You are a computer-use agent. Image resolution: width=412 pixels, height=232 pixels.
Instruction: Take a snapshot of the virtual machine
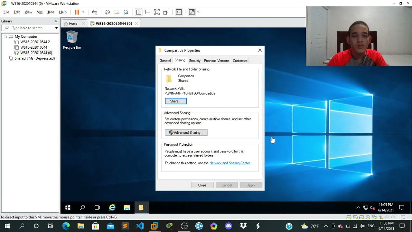(108, 12)
